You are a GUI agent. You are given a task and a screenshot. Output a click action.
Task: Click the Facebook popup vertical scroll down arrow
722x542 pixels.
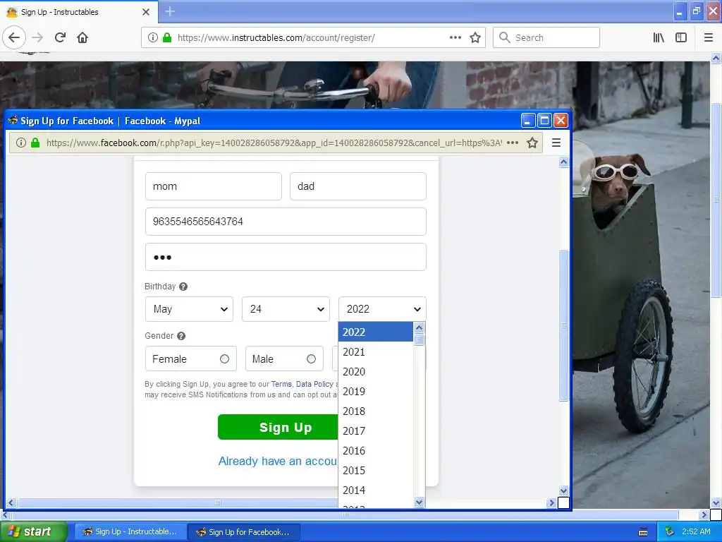(x=563, y=490)
